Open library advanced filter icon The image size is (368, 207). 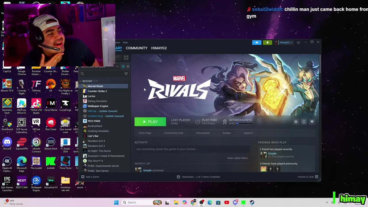126,74
